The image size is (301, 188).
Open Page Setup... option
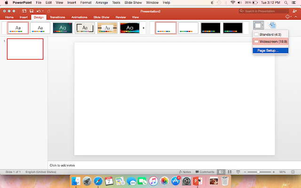270,51
